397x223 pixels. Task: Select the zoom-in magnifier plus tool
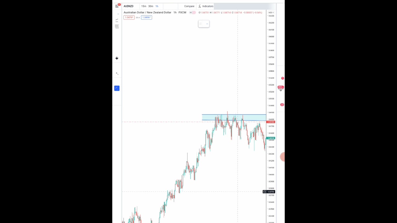point(117,73)
